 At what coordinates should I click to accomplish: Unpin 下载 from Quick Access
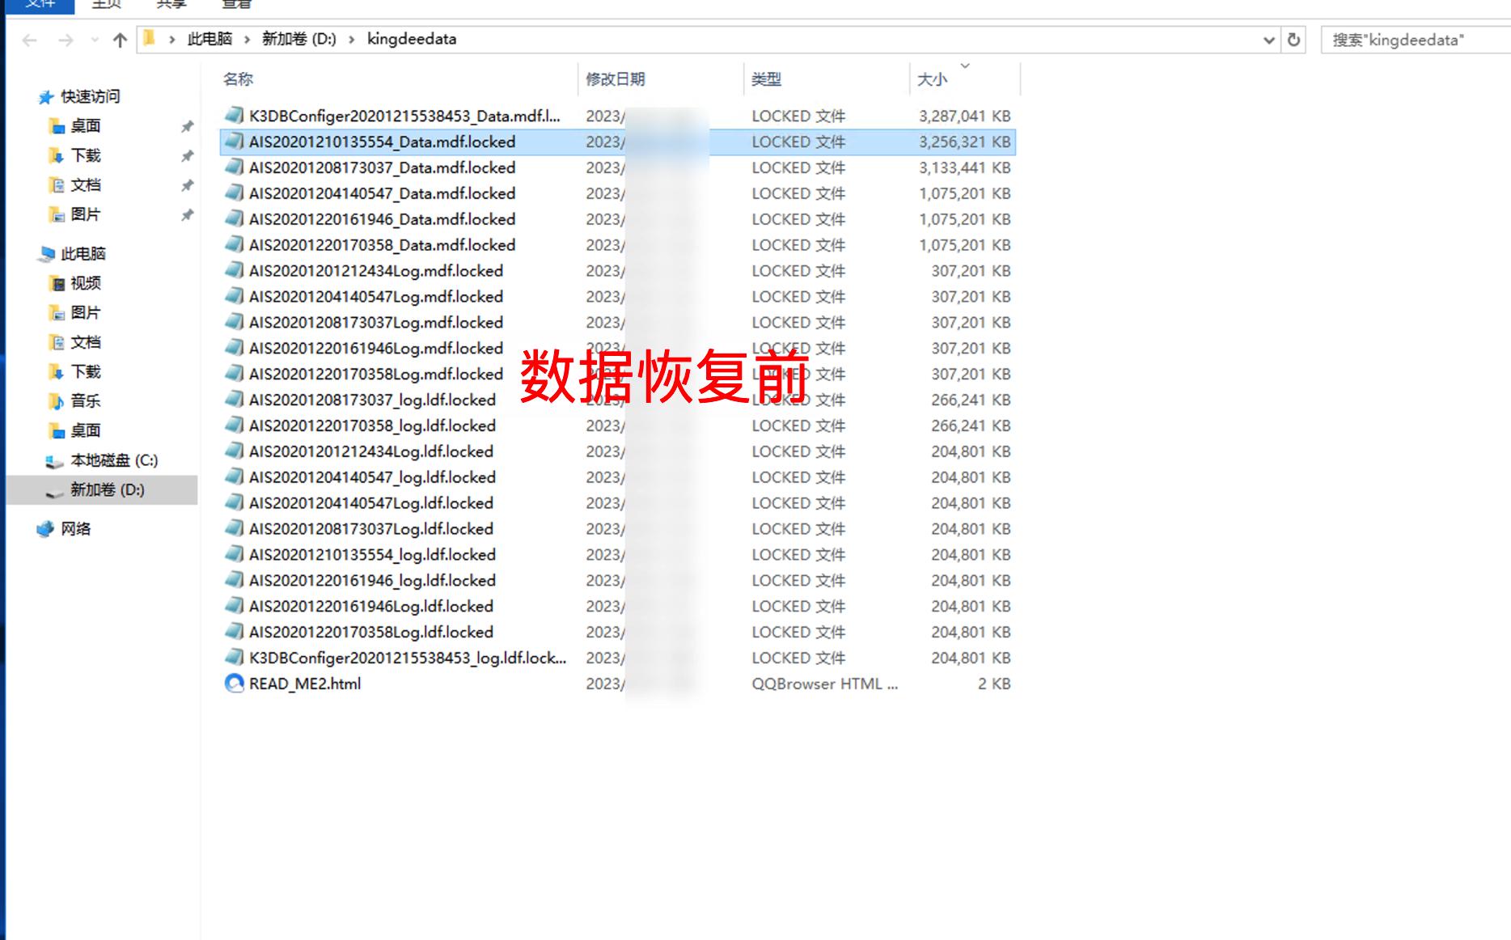187,155
